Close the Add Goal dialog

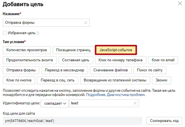(180, 4)
